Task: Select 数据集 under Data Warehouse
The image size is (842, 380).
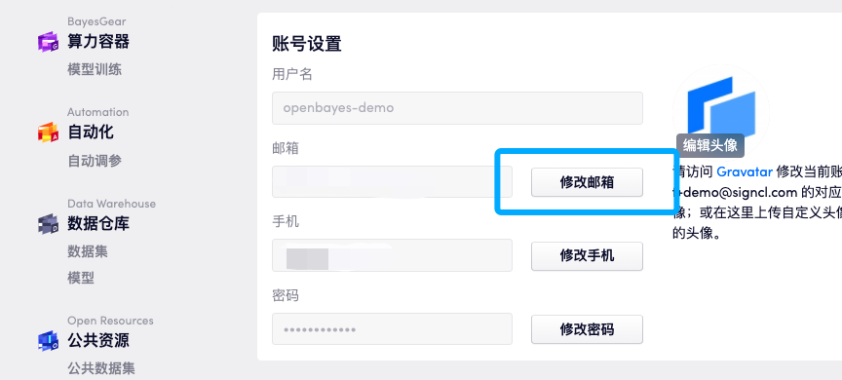Action: tap(88, 251)
